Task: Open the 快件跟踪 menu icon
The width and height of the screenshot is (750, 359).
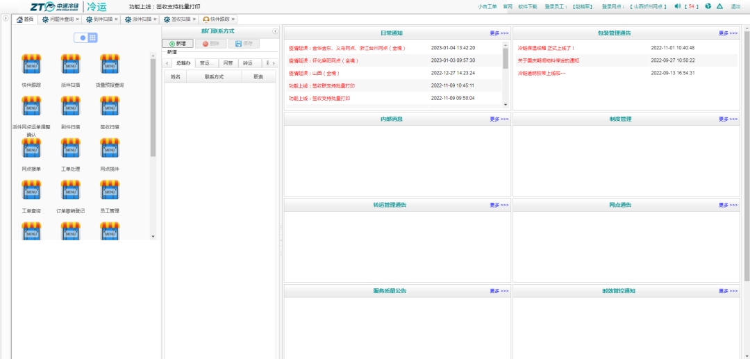Action: (x=31, y=64)
